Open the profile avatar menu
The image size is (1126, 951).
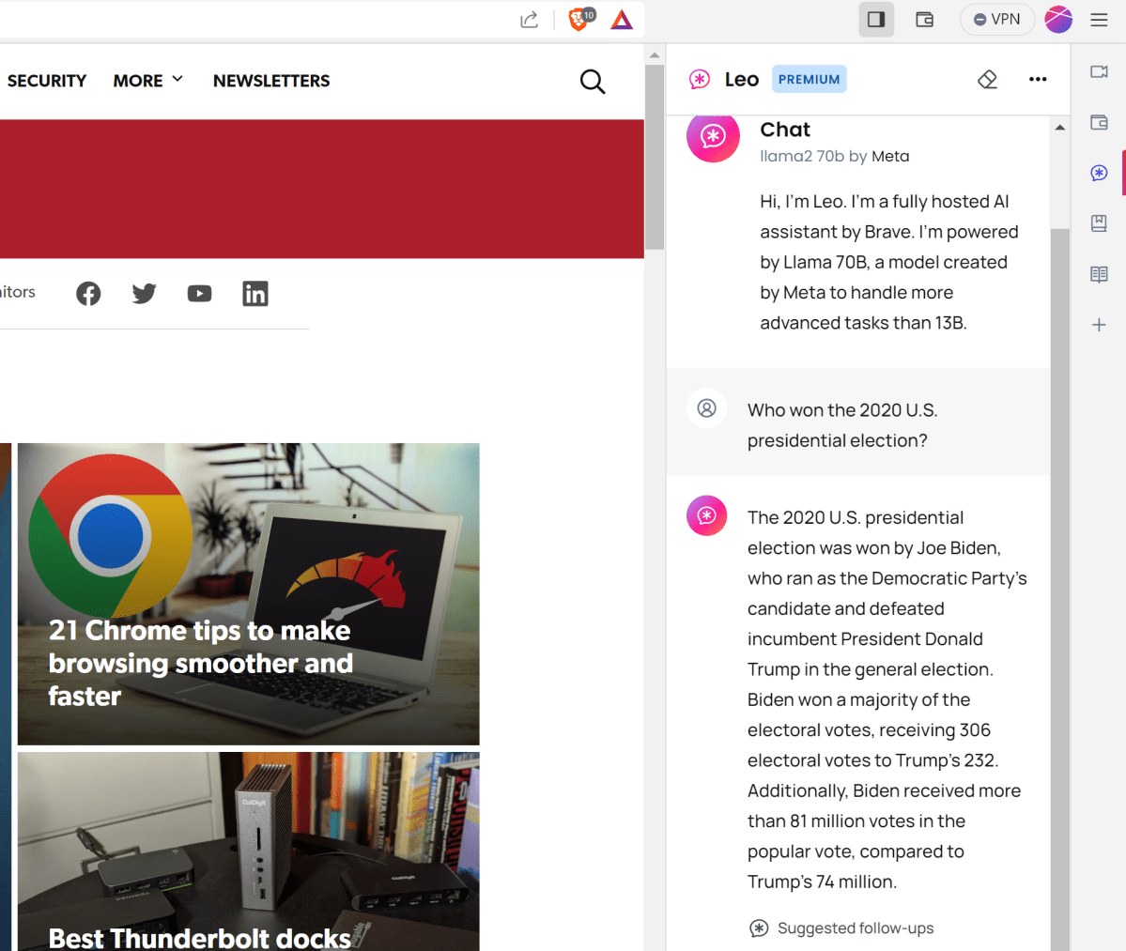pos(1058,20)
